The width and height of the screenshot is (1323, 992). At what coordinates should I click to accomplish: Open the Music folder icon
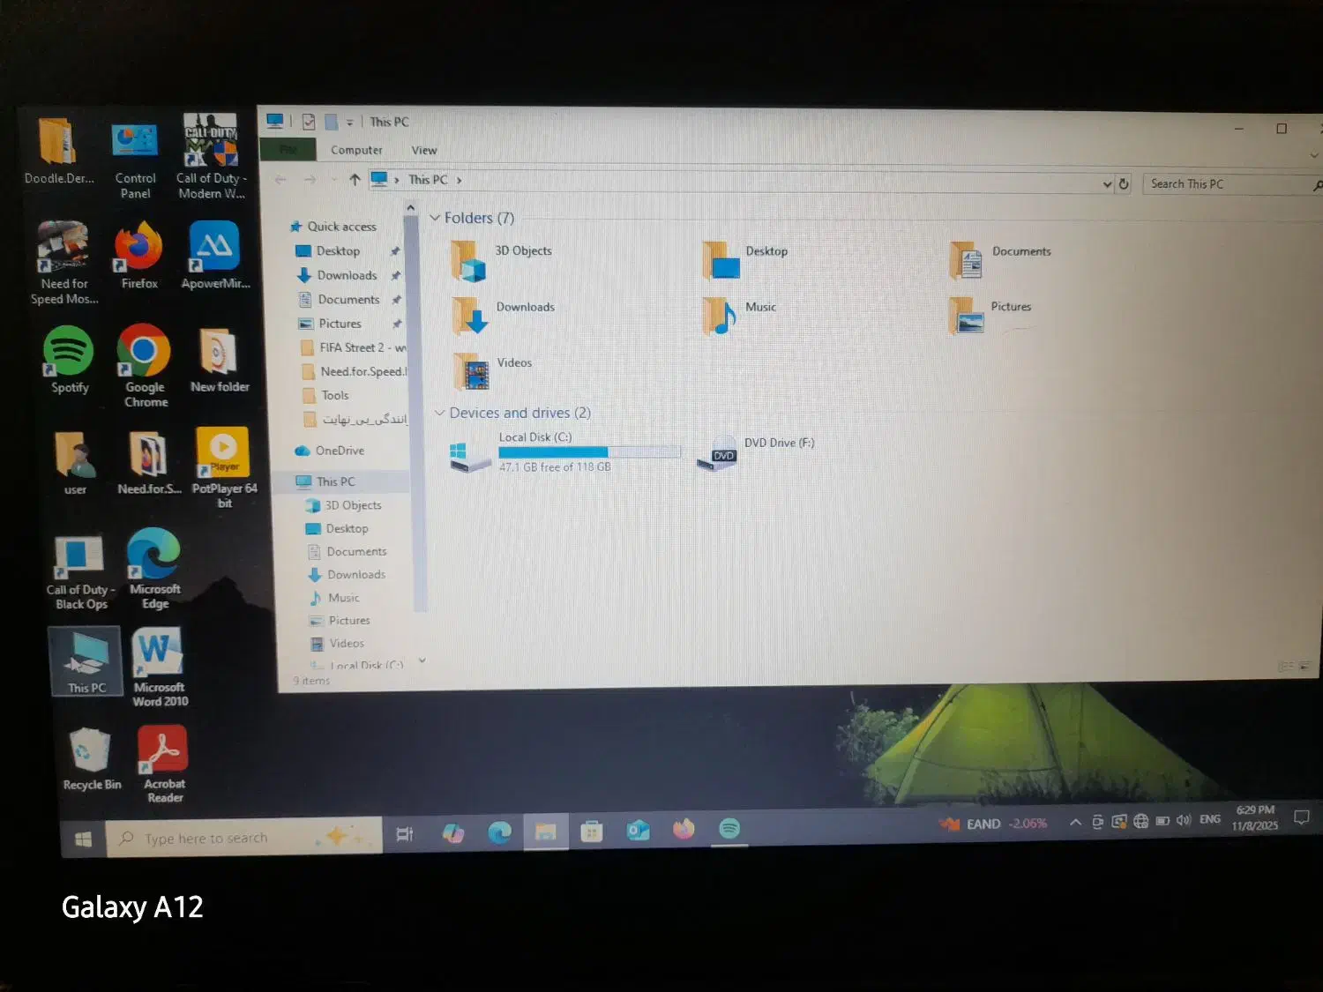(x=720, y=316)
